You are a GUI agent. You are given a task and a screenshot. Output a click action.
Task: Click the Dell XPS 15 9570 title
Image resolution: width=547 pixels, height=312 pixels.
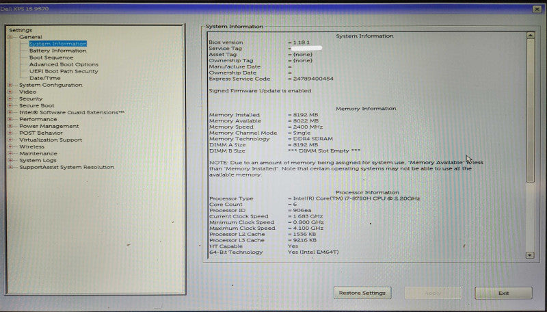click(x=25, y=9)
